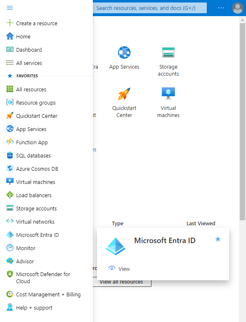
Task: Click the Azure Cosmos DB planet icon
Action: coord(10,168)
